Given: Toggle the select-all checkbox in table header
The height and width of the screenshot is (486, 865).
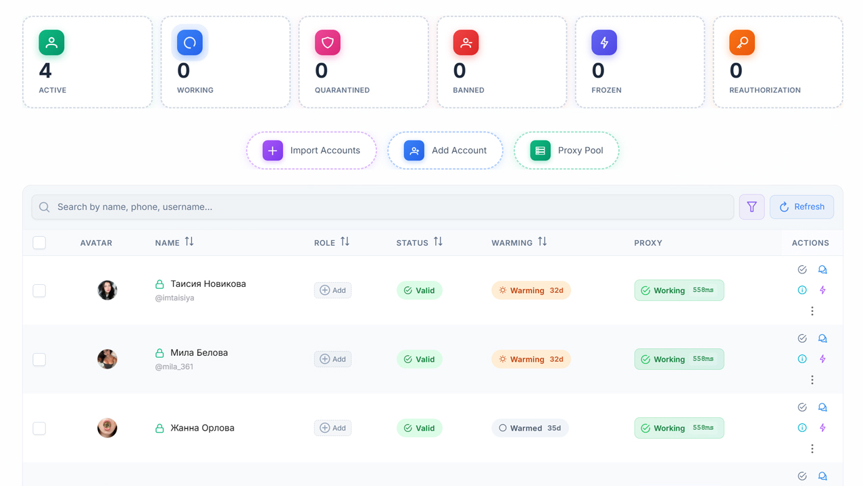Looking at the screenshot, I should [x=39, y=243].
